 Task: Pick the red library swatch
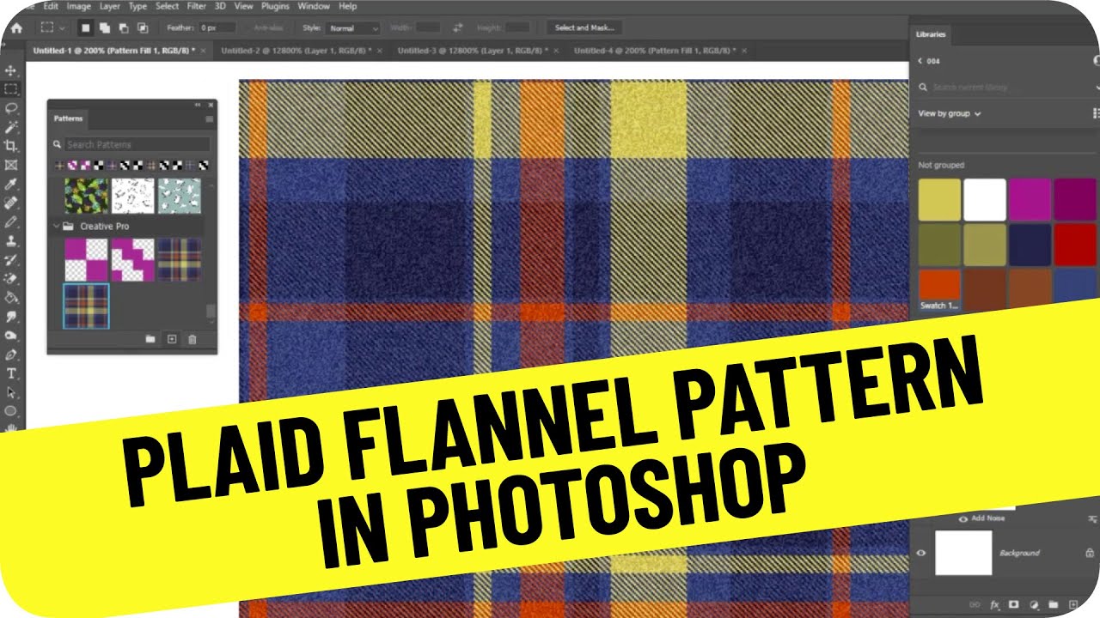click(x=1075, y=245)
